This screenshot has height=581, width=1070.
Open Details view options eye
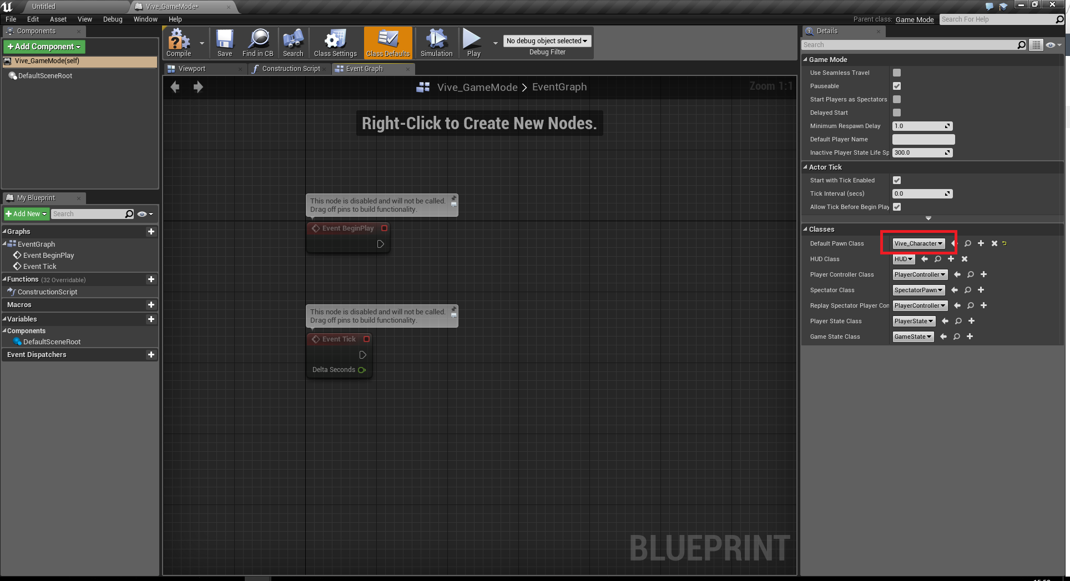click(1053, 45)
